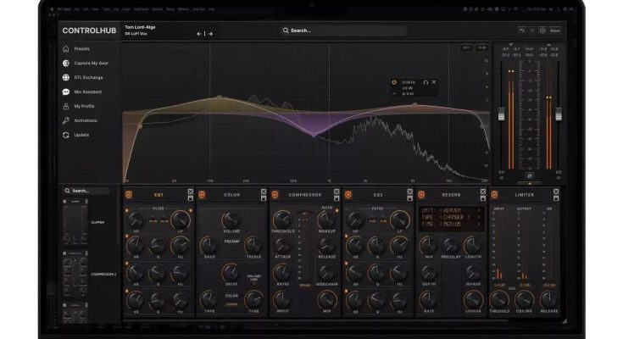Click the headphones solo icon in EQ band popup
Screen dimensions: 623x339
click(x=424, y=82)
